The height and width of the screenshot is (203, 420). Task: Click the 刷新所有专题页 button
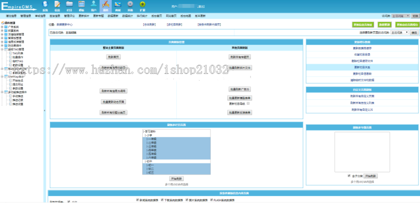click(x=240, y=57)
